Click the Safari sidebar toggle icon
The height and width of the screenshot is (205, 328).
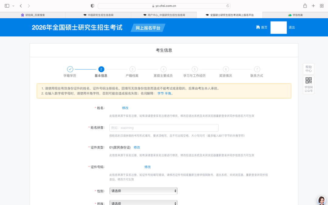point(7,6)
